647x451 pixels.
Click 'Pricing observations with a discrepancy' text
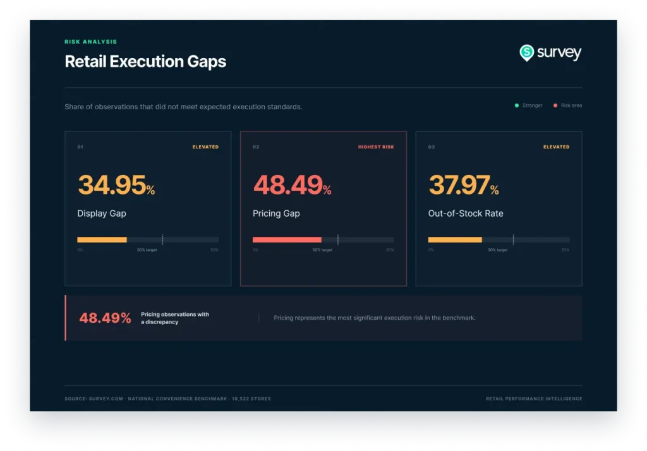tap(175, 318)
